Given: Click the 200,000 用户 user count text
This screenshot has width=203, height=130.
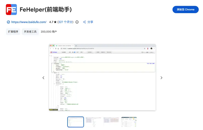Looking at the screenshot, I should (49, 32).
